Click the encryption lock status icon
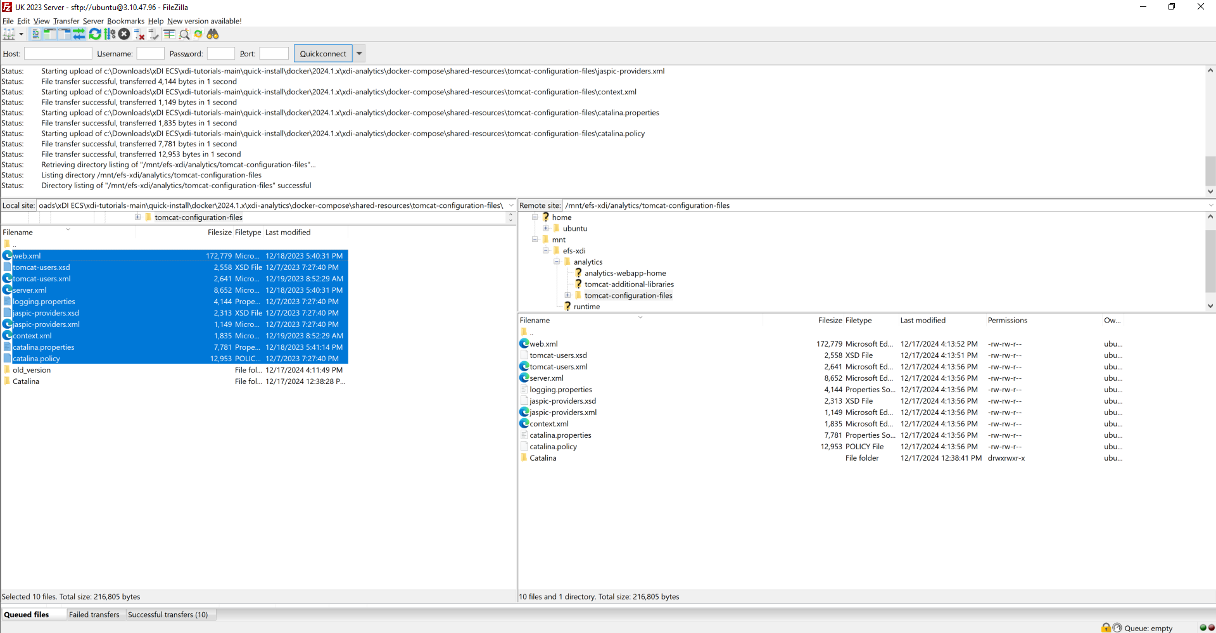Image resolution: width=1216 pixels, height=633 pixels. point(1106,628)
